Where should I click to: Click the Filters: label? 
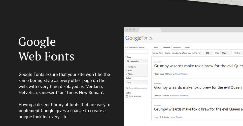128,57
